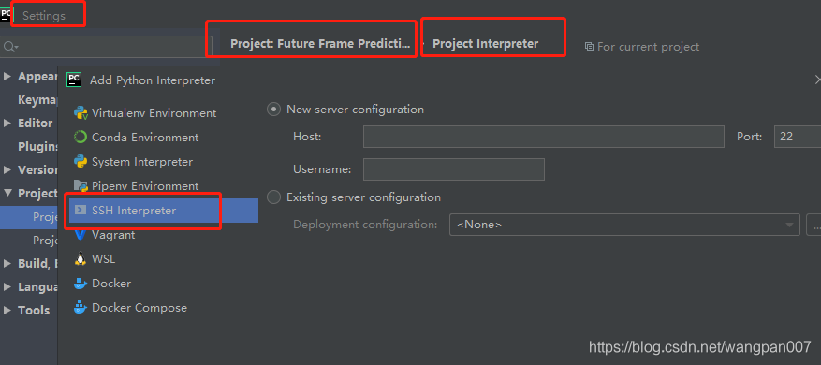Choose the System Interpreter python icon
Image resolution: width=821 pixels, height=365 pixels.
(81, 162)
